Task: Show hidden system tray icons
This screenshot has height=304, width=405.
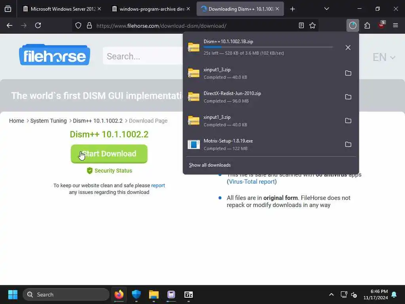Action: pos(331,294)
